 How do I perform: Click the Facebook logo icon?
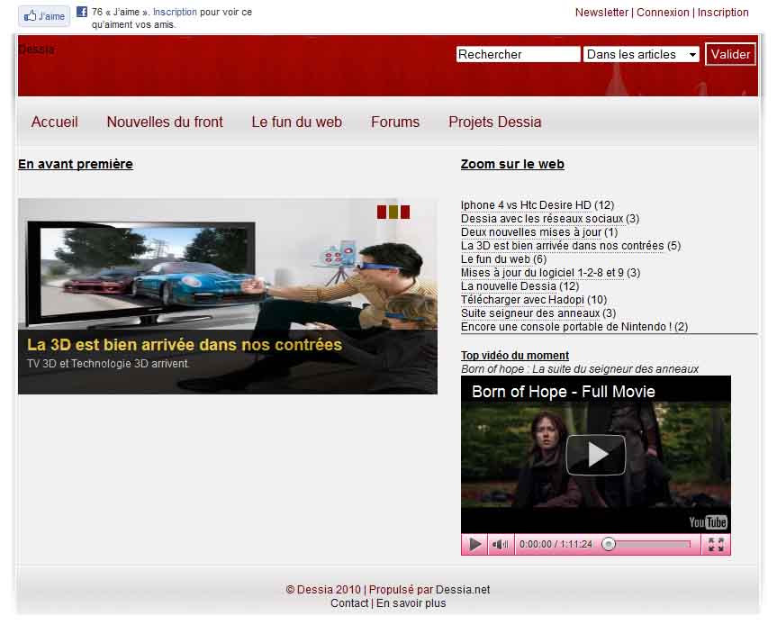click(82, 12)
